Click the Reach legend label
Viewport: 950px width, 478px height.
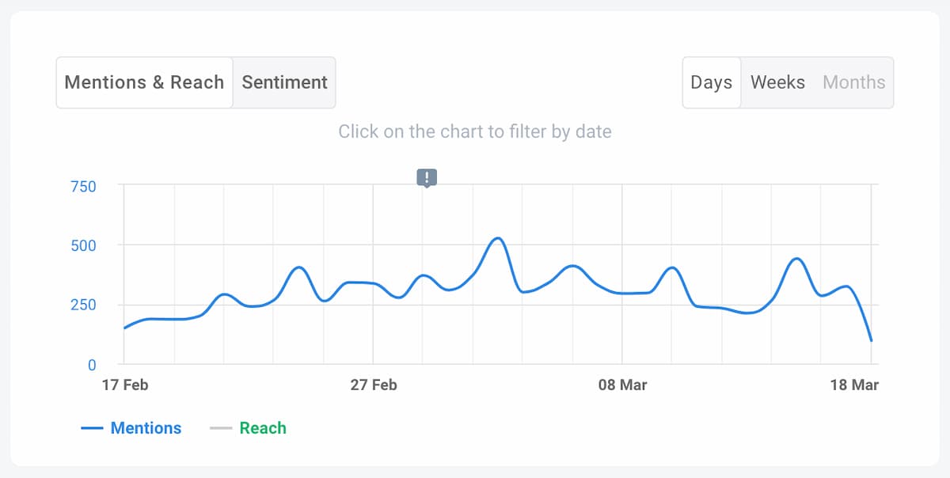pos(262,428)
